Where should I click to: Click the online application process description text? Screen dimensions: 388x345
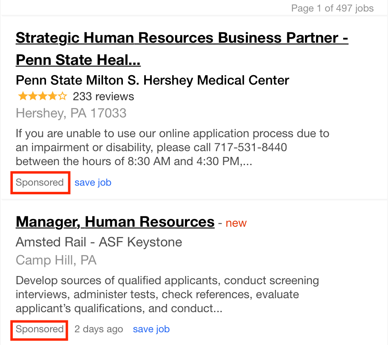click(173, 147)
